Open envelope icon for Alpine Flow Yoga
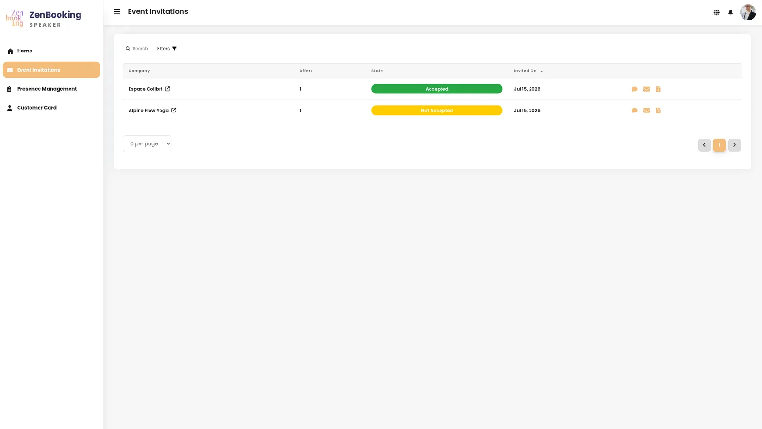This screenshot has width=762, height=429. tap(646, 111)
